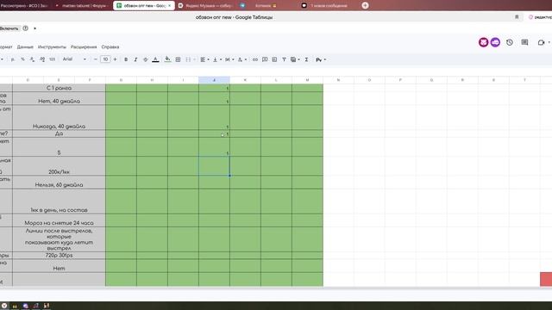The width and height of the screenshot is (552, 310).
Task: Click the cell with '1кк в день, на состав'
Action: (x=59, y=201)
